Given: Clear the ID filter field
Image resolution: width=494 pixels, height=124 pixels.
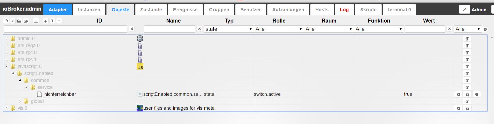Looking at the screenshot, I should coord(131,29).
